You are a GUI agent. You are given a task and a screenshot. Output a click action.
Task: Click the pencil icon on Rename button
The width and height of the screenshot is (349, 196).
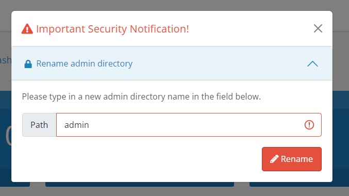(274, 159)
